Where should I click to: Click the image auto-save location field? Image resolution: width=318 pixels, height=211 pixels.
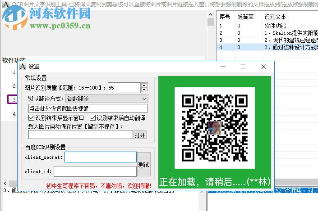pyautogui.click(x=80, y=135)
